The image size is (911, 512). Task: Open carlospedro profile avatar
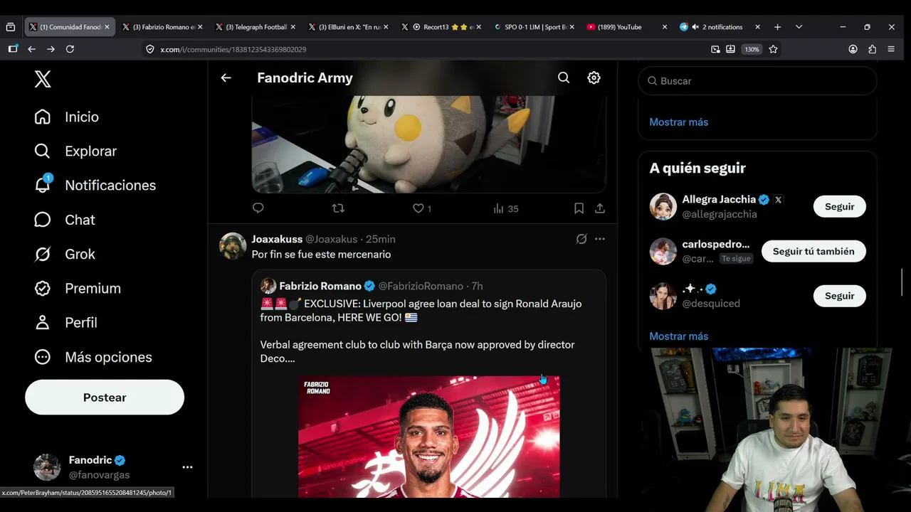[663, 251]
